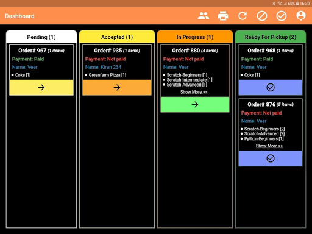Show more items for Order 880
312x234 pixels.
coord(194,92)
